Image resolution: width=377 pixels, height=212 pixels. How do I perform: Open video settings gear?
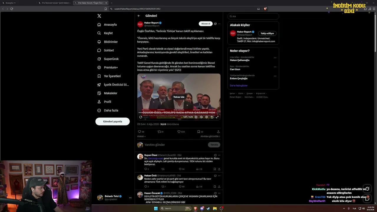coord(207,117)
